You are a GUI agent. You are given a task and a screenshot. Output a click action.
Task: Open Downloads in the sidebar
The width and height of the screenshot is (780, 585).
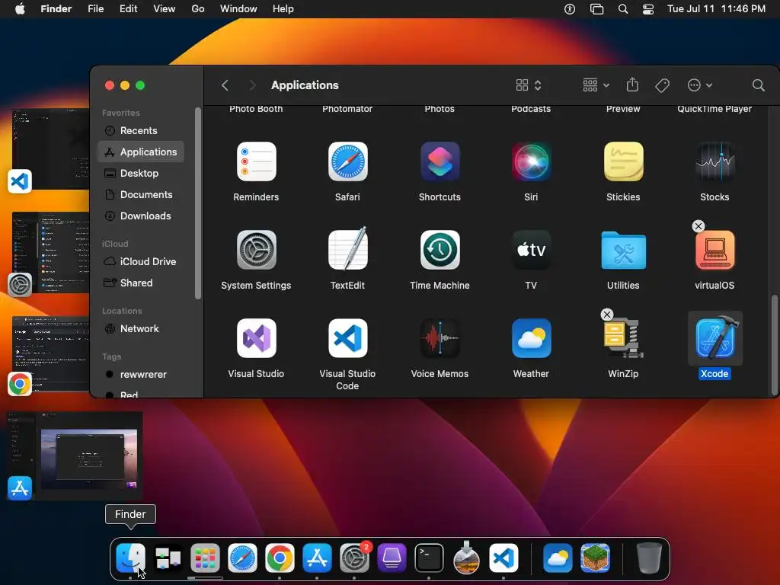141,216
